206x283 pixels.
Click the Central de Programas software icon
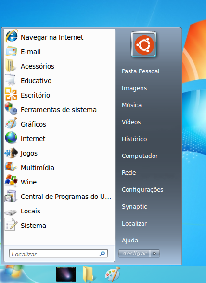[x=11, y=196]
